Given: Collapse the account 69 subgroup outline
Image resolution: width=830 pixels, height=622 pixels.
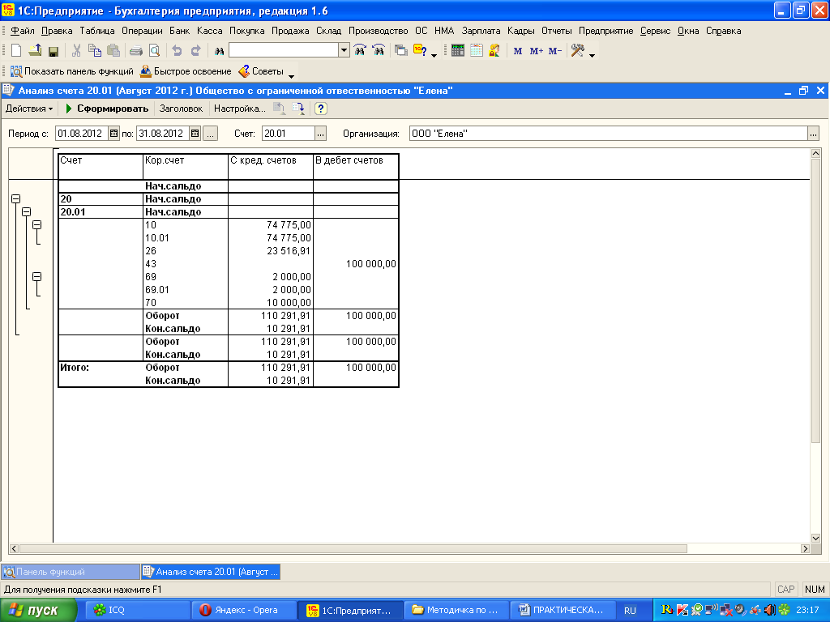Looking at the screenshot, I should pyautogui.click(x=37, y=277).
